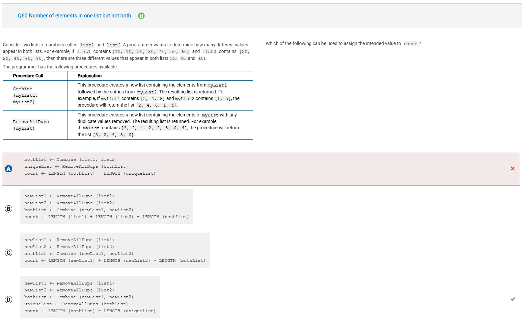The image size is (522, 322).
Task: Click the 'Explanation' table header
Action: click(x=90, y=76)
